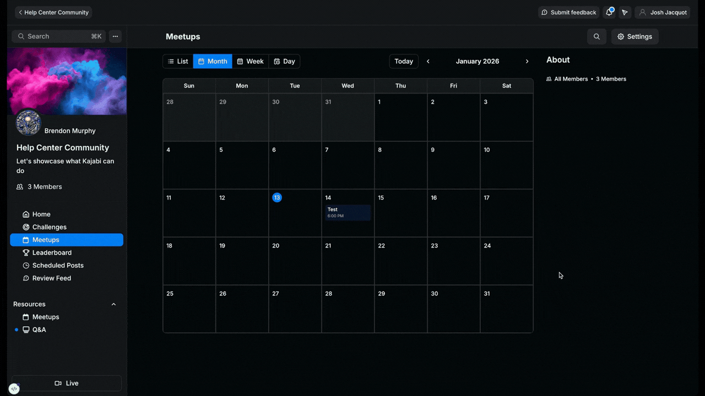The width and height of the screenshot is (705, 396).
Task: Open the Review Feed section
Action: (51, 278)
